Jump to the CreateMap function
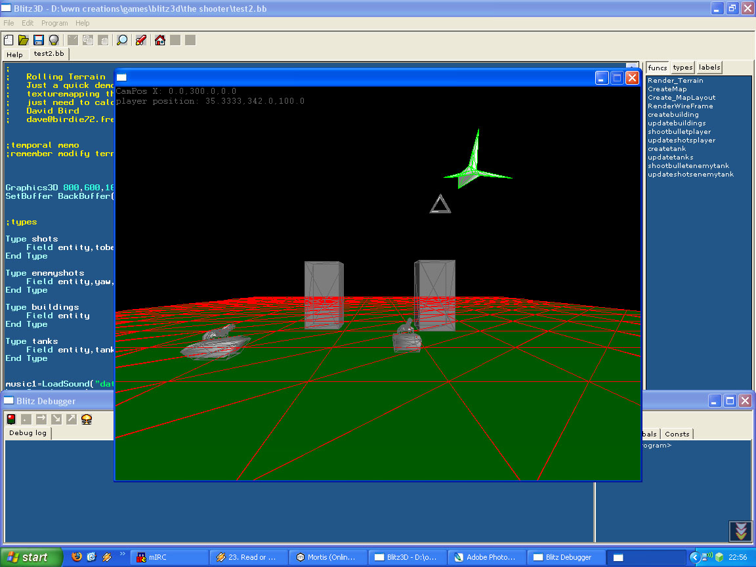 click(x=667, y=89)
